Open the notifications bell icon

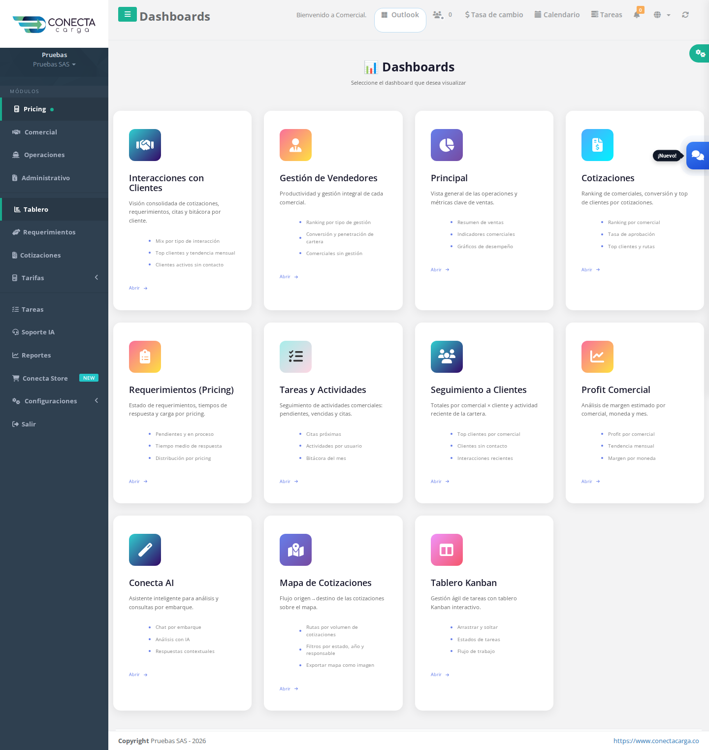click(637, 14)
